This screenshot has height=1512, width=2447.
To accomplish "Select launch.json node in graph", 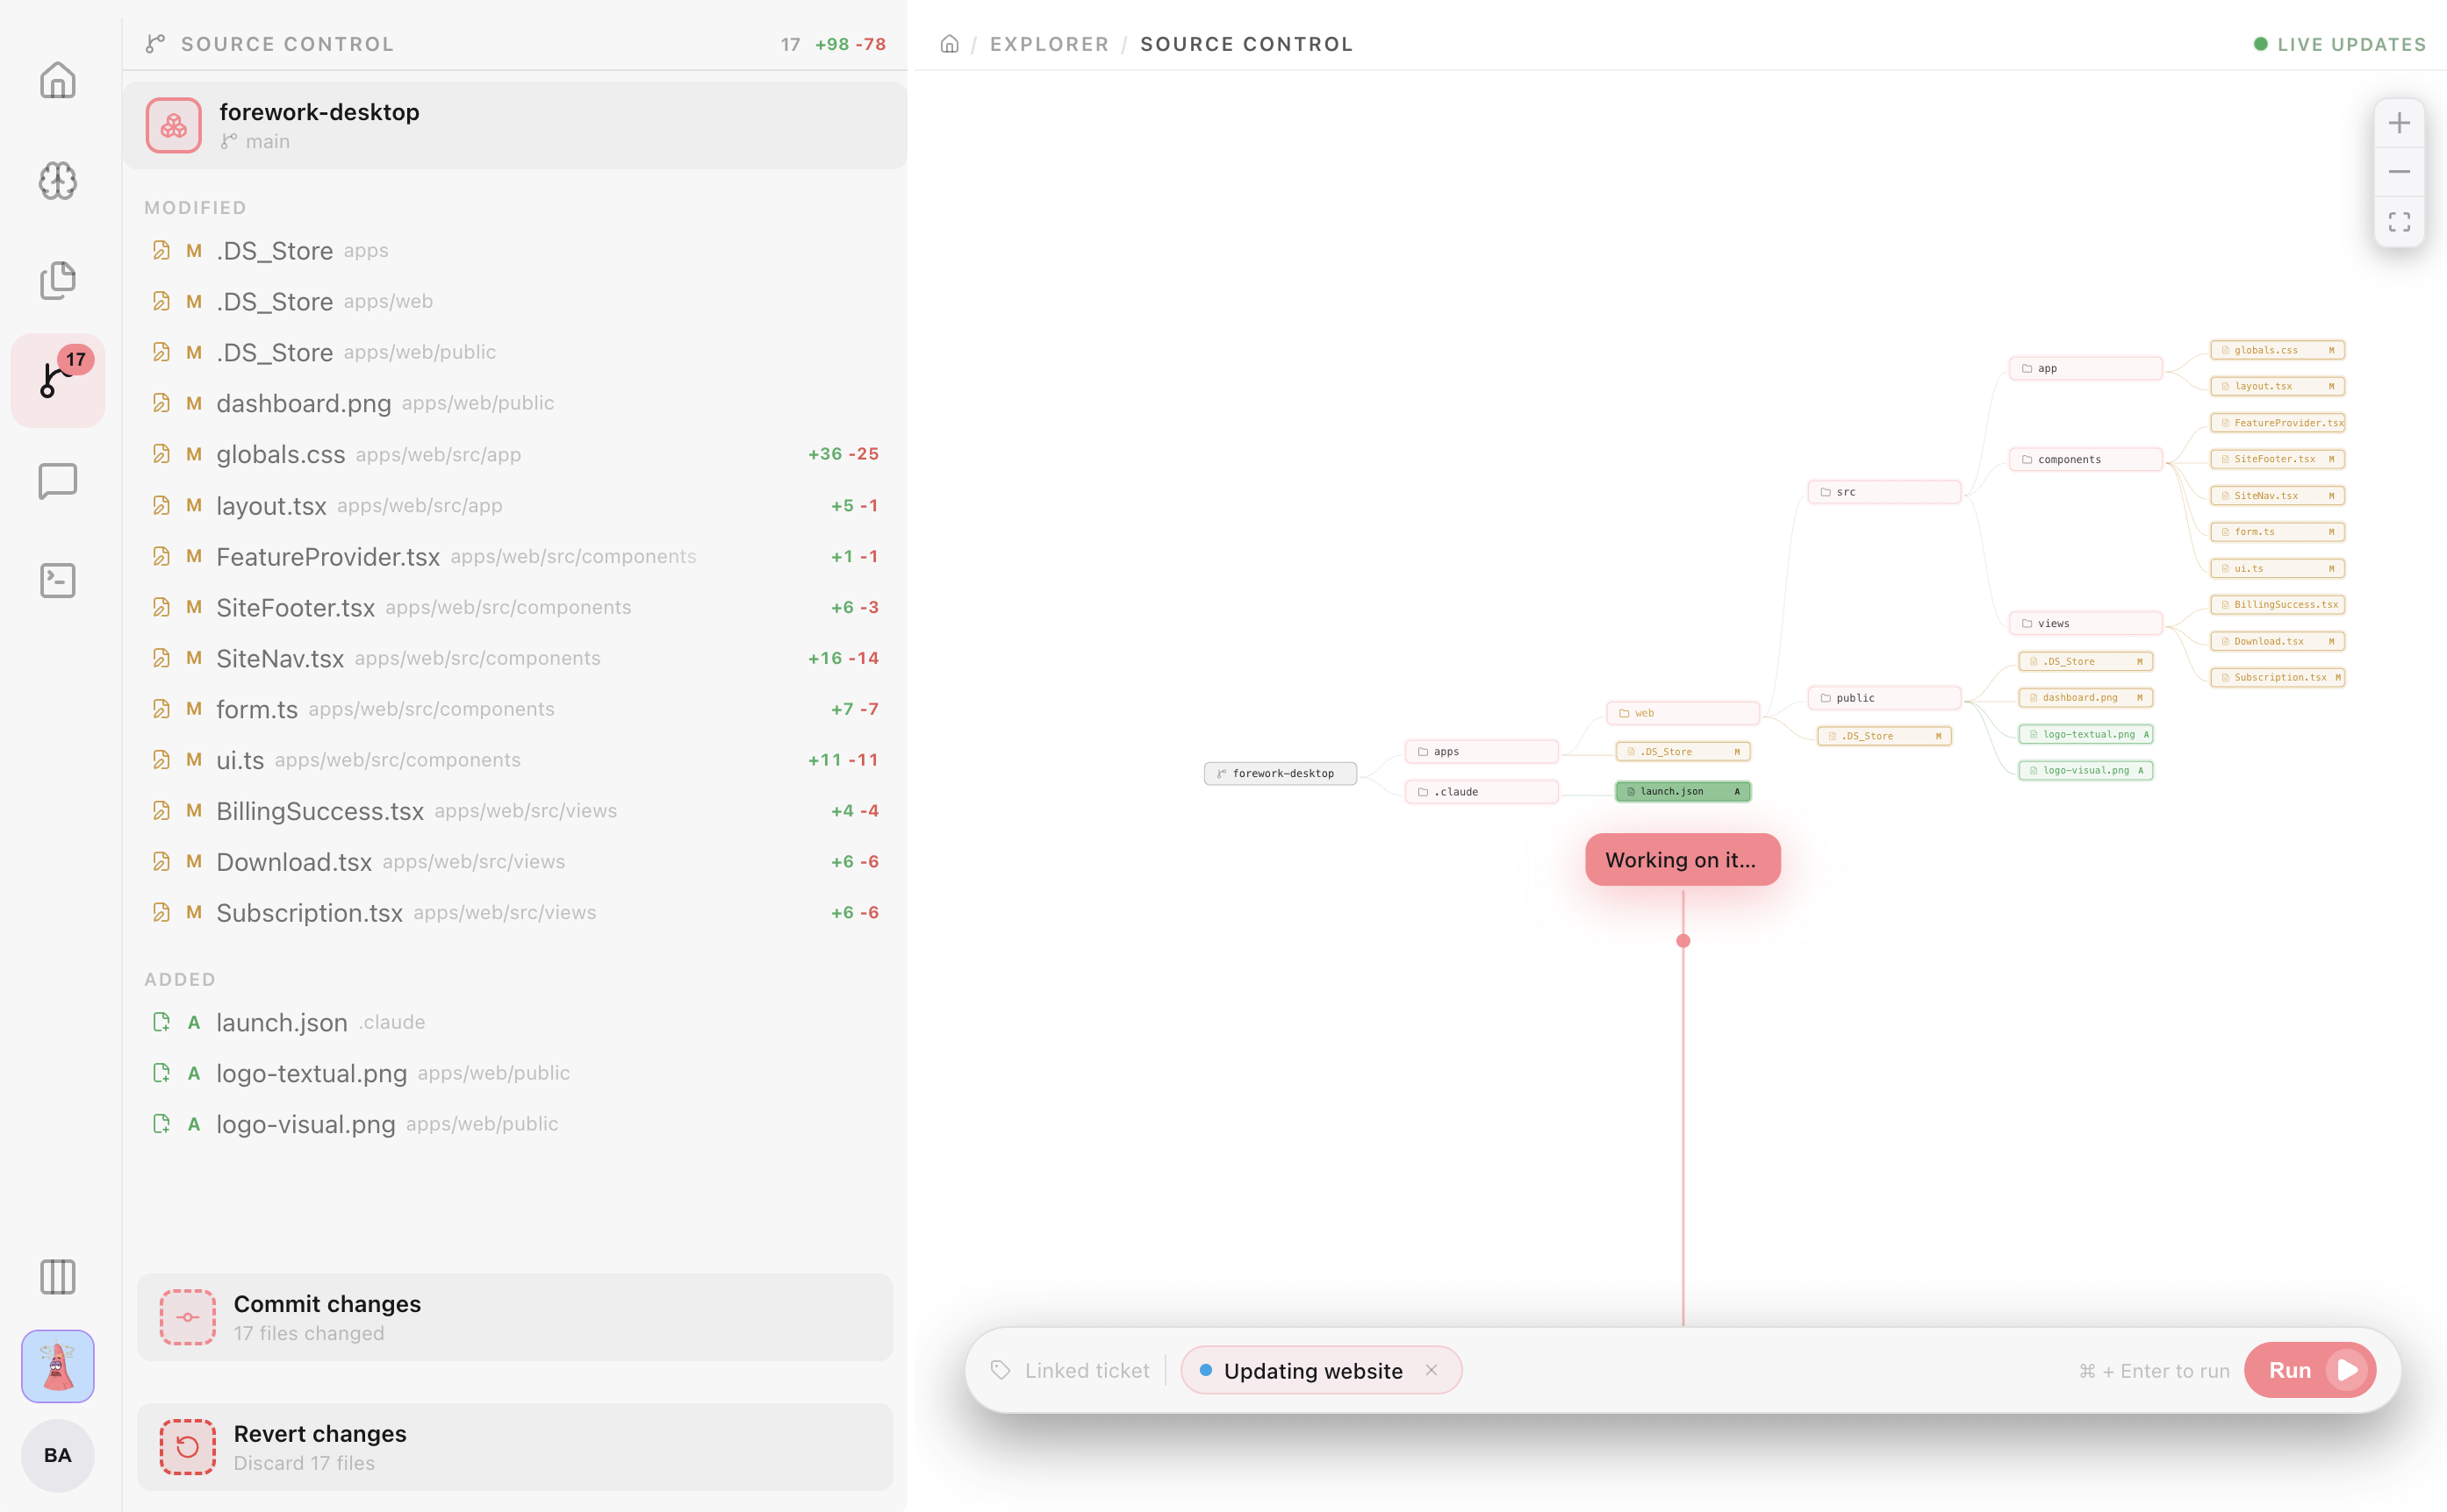I will tap(1683, 791).
